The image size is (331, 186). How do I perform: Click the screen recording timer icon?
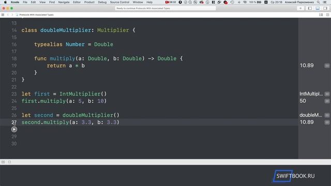click(171, 2)
